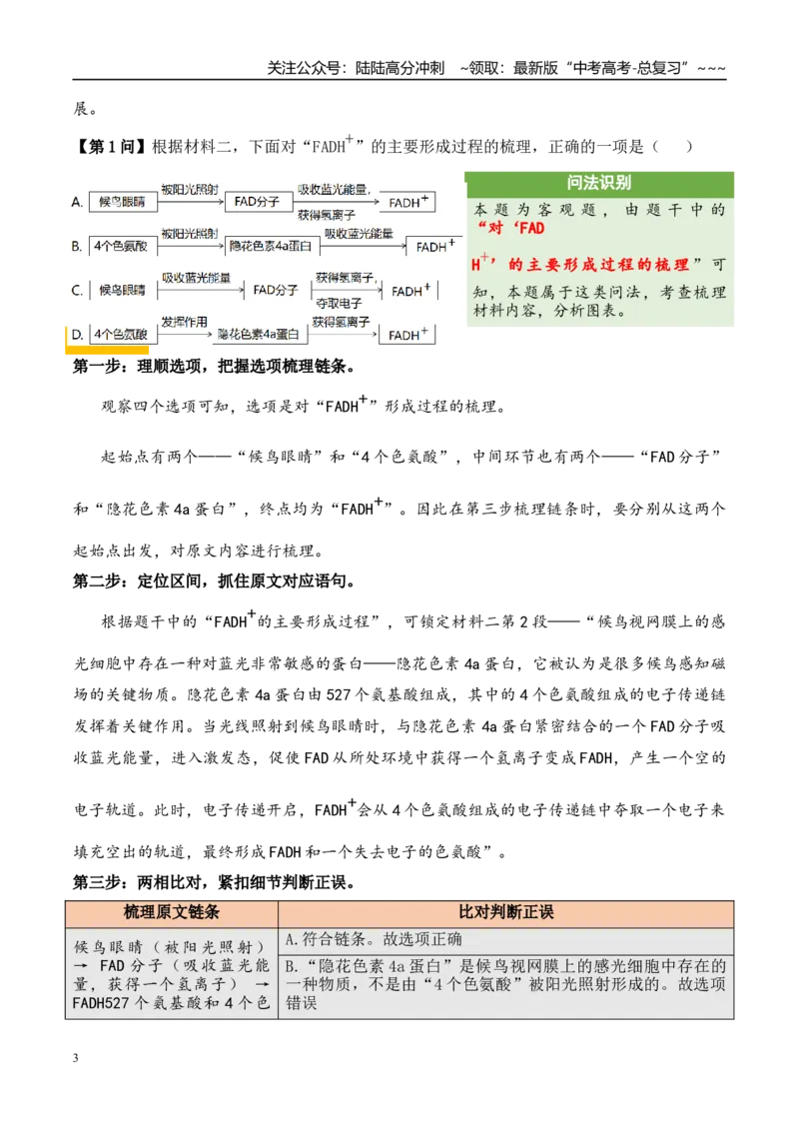Click the "隐花色素4a蛋白" box in option B
The height and width of the screenshot is (1131, 799).
click(272, 247)
